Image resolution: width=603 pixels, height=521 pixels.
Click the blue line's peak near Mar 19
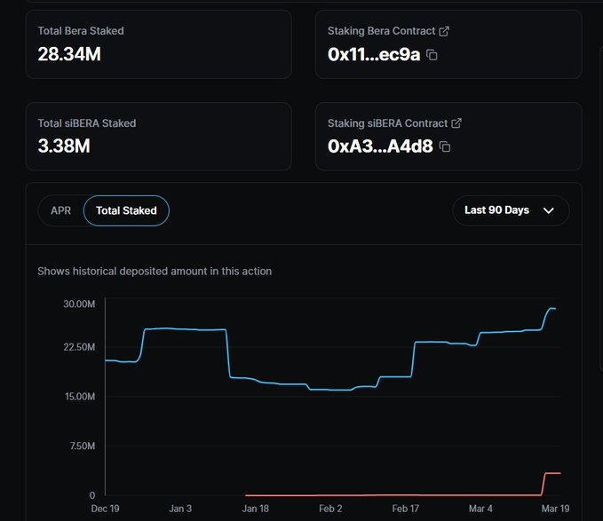552,308
